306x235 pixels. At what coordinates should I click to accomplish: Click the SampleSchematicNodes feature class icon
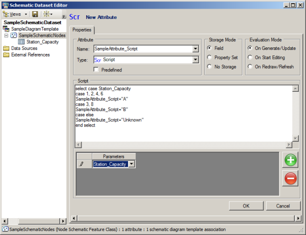pyautogui.click(x=13, y=36)
